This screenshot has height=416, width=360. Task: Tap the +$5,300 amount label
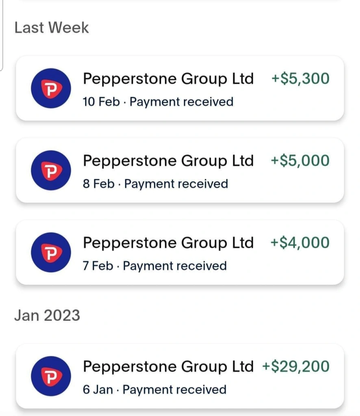(x=300, y=78)
